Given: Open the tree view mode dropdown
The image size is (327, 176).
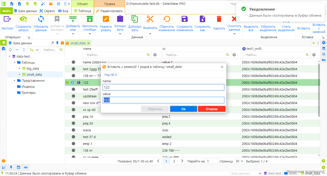Looking at the screenshot, I should 34,50.
